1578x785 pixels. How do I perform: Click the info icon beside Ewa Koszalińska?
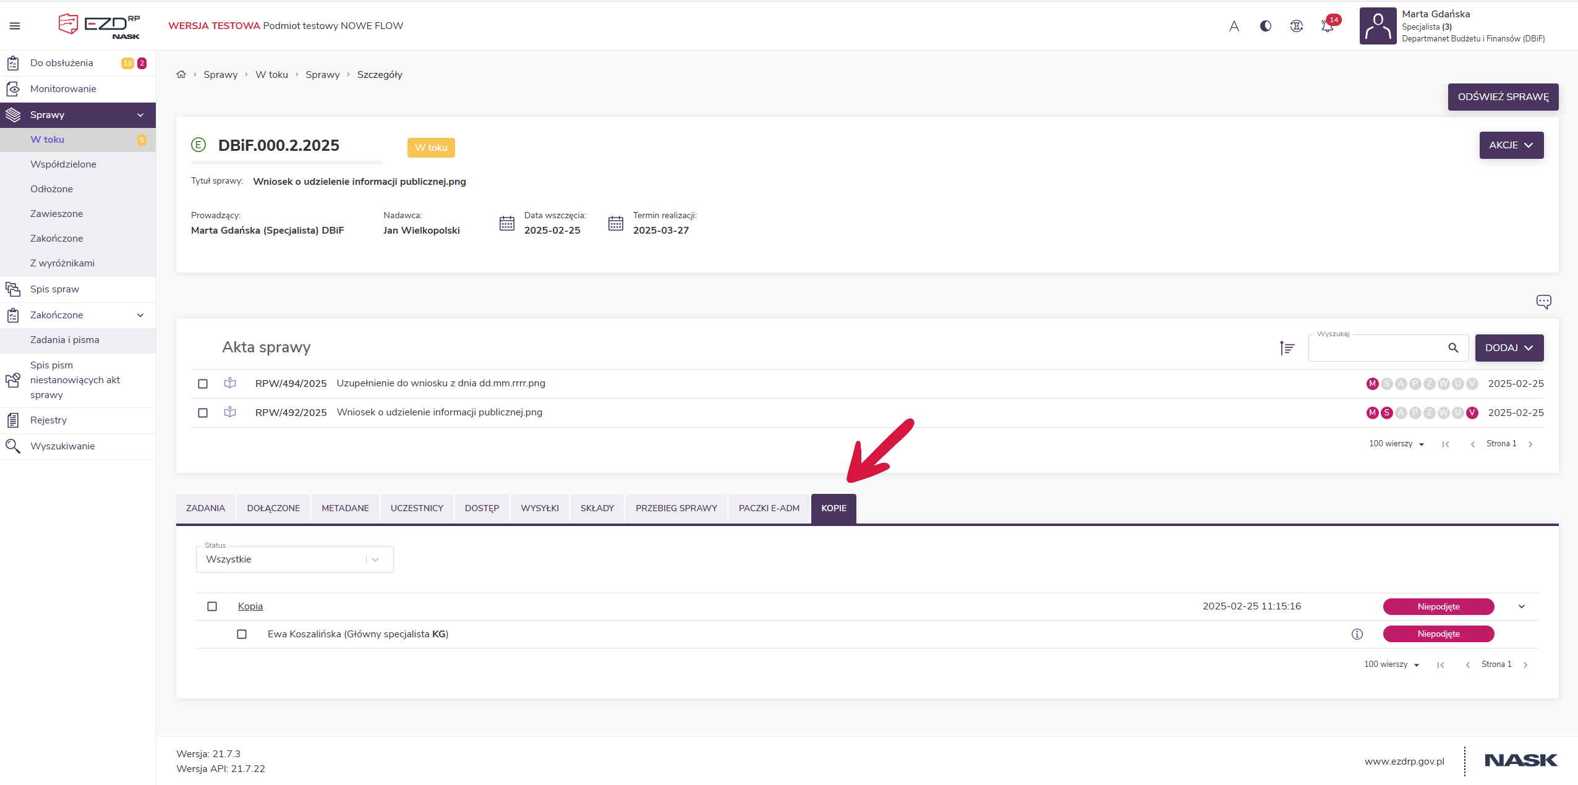coord(1357,634)
